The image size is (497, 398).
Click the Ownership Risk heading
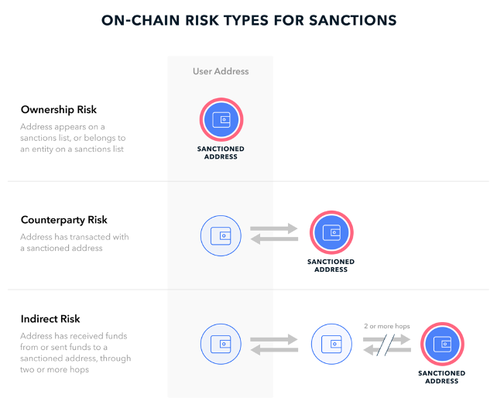pos(58,110)
